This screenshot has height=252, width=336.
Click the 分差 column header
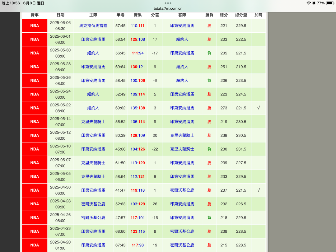(155, 15)
